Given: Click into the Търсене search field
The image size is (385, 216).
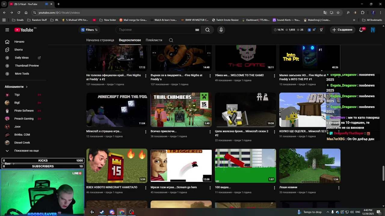Looking at the screenshot, I should pos(156,30).
